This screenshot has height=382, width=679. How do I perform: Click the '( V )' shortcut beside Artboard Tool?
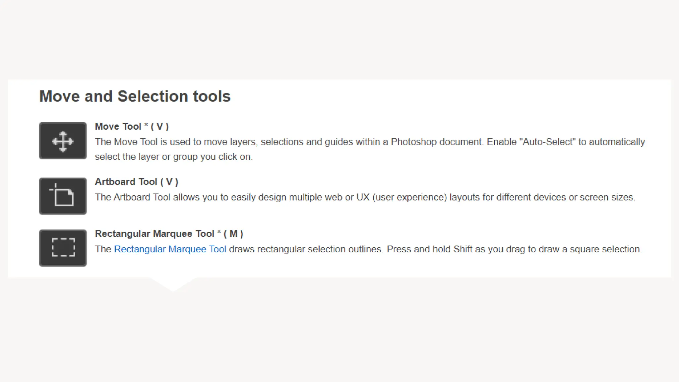tap(169, 182)
